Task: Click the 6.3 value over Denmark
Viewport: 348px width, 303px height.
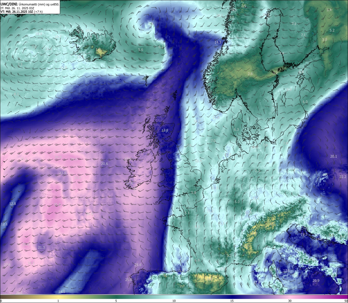Action: click(x=236, y=130)
